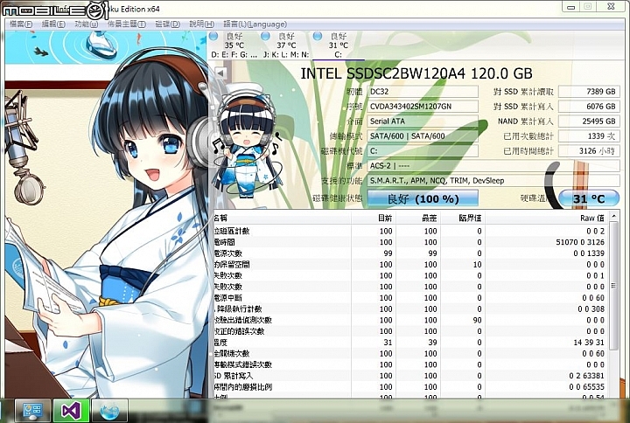Click the 臨界值 column header
Image resolution: width=630 pixels, height=423 pixels.
463,218
